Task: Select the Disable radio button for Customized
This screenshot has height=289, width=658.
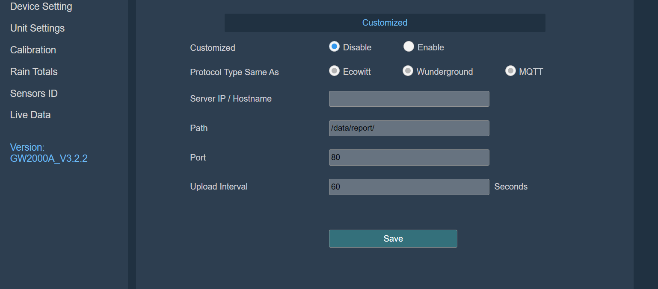Action: [334, 47]
